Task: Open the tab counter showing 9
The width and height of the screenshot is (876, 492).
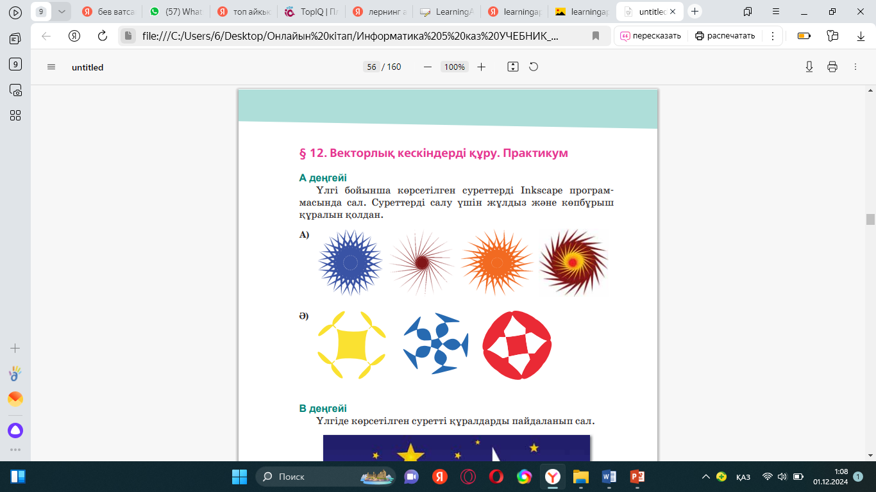Action: tap(41, 12)
